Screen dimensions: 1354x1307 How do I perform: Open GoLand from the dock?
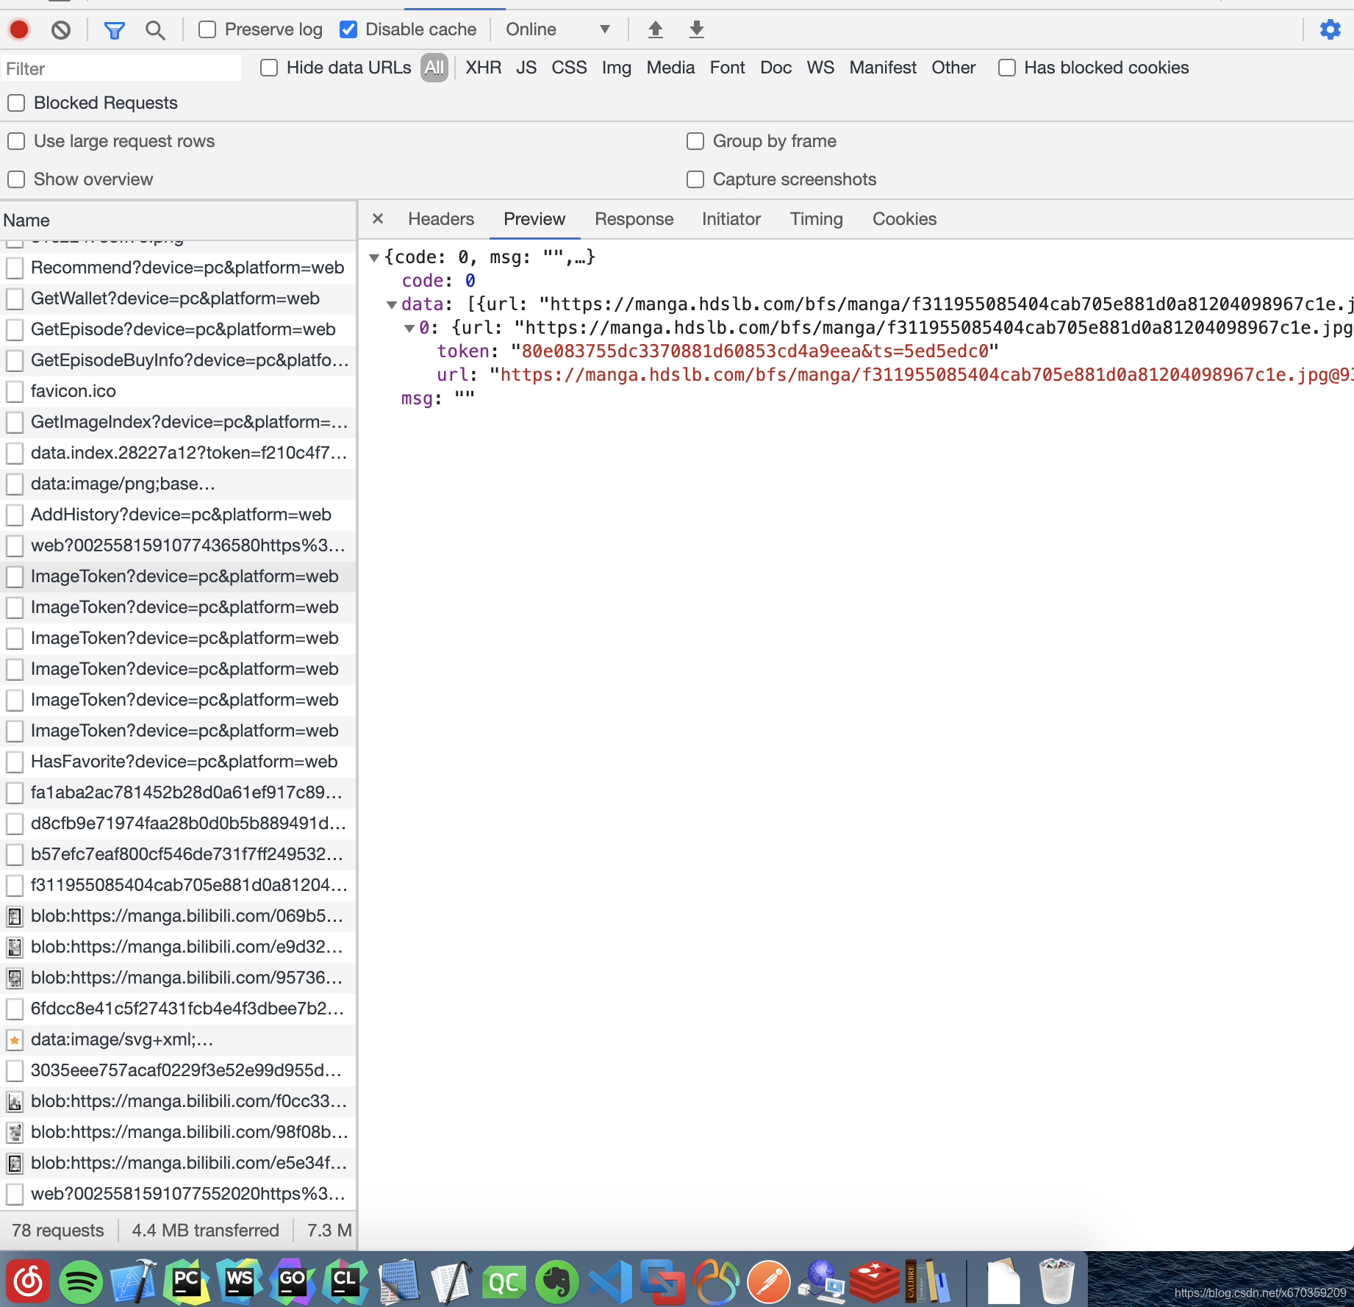[293, 1281]
